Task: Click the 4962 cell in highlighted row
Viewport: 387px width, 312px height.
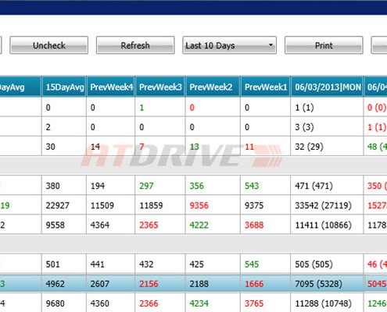Action: tap(64, 284)
